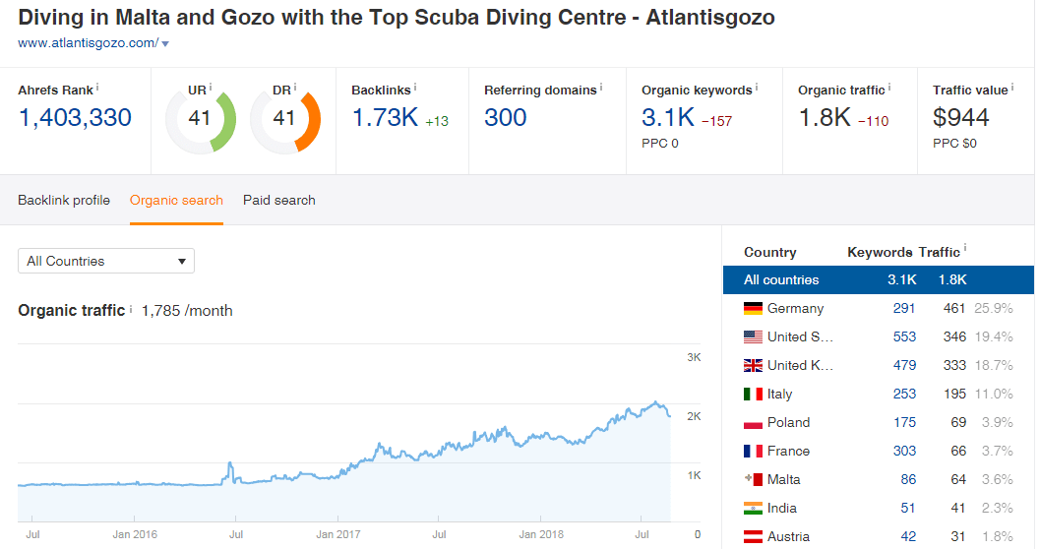
Task: Click the Organic traffic info icon in the top stats
Action: tap(888, 87)
